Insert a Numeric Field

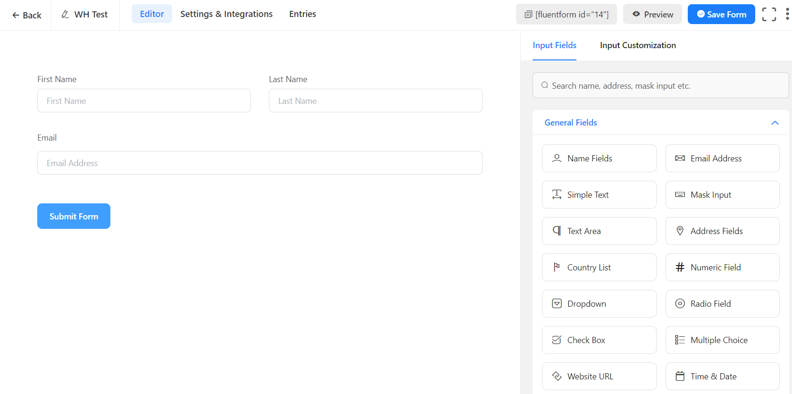722,268
